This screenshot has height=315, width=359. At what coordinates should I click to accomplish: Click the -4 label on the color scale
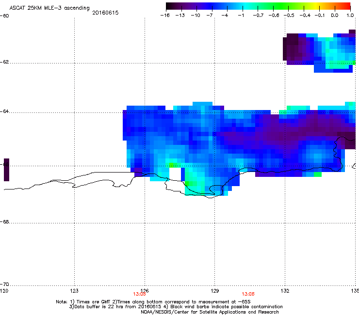[225, 16]
